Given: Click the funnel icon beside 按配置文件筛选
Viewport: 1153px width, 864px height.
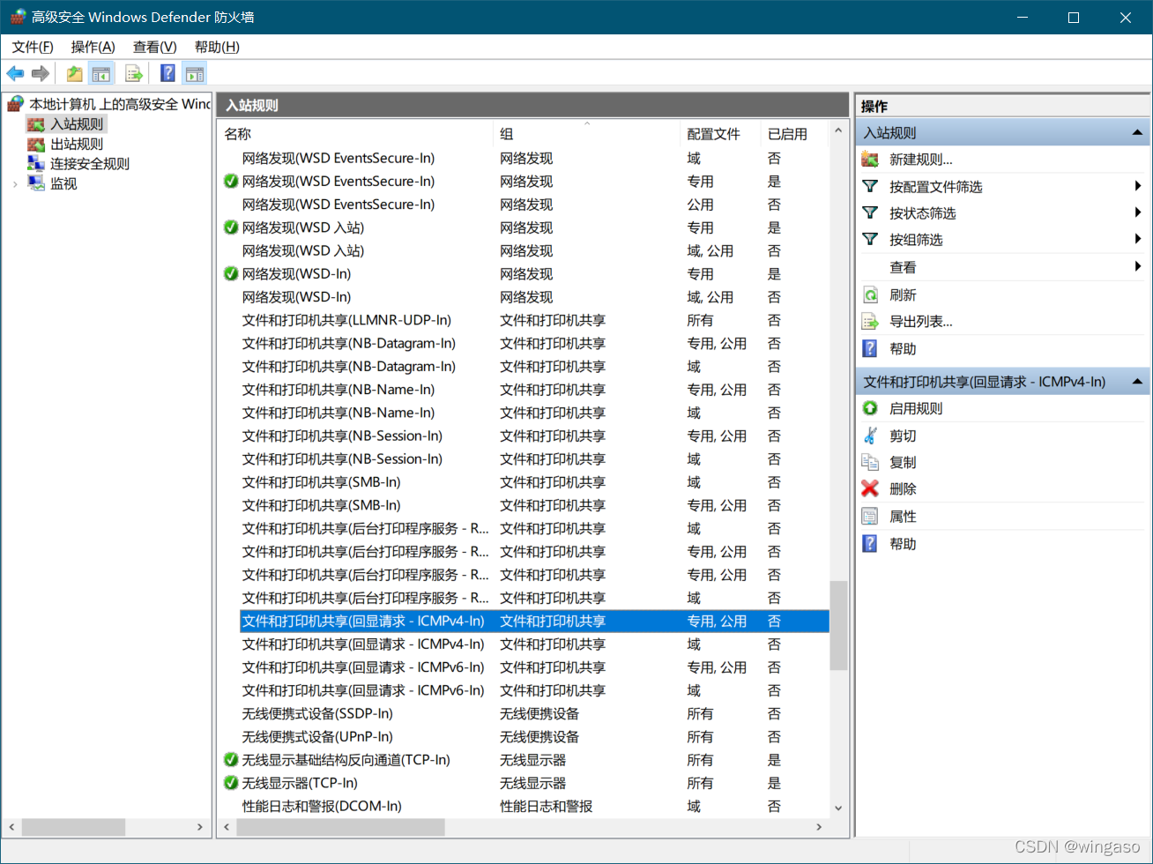Looking at the screenshot, I should [870, 186].
